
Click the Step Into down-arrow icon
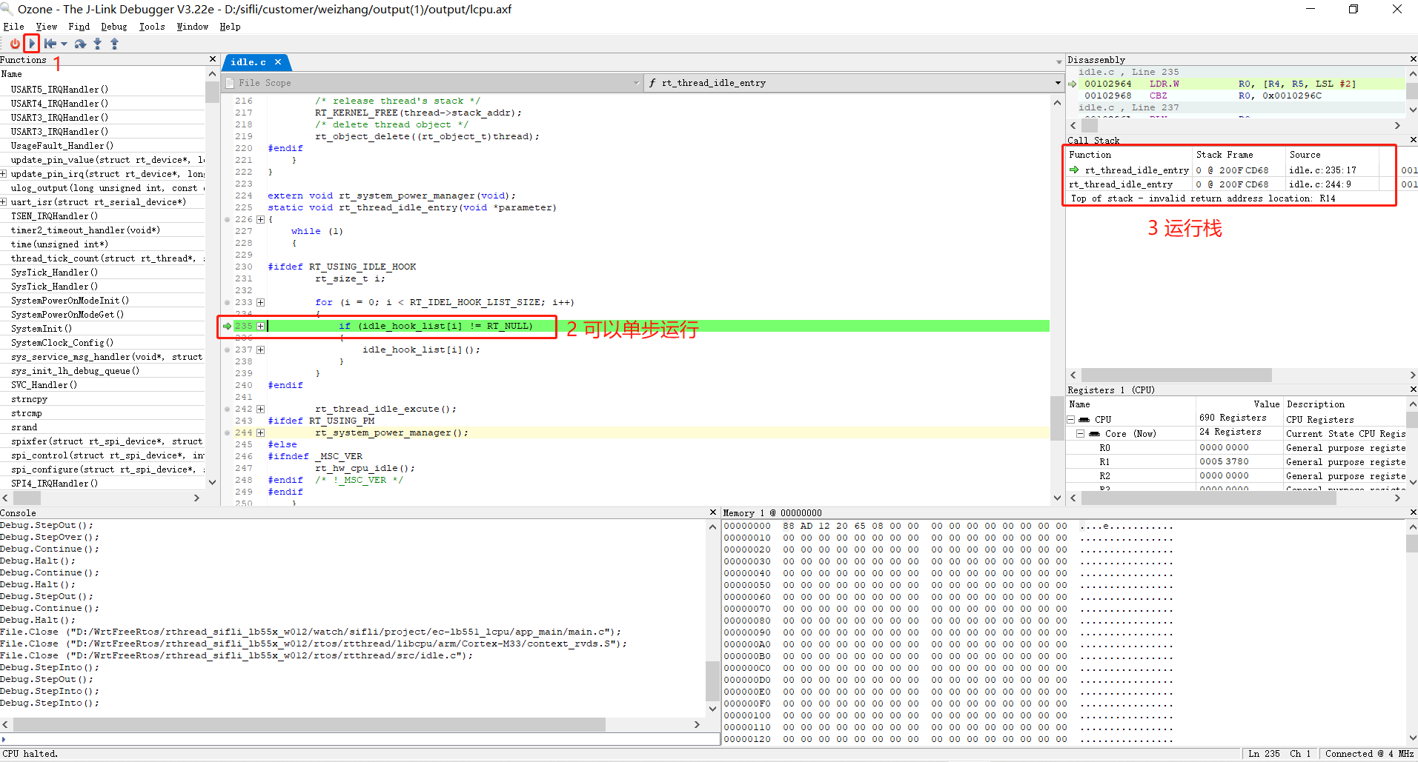pos(97,44)
